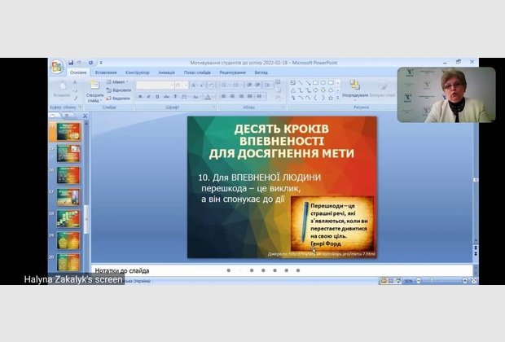The height and width of the screenshot is (342, 505).
Task: Click the Відновити slide button
Action: point(119,90)
